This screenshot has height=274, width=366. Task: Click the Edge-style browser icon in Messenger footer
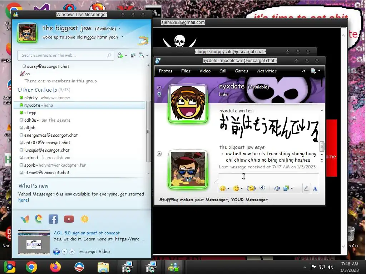pyautogui.click(x=39, y=219)
